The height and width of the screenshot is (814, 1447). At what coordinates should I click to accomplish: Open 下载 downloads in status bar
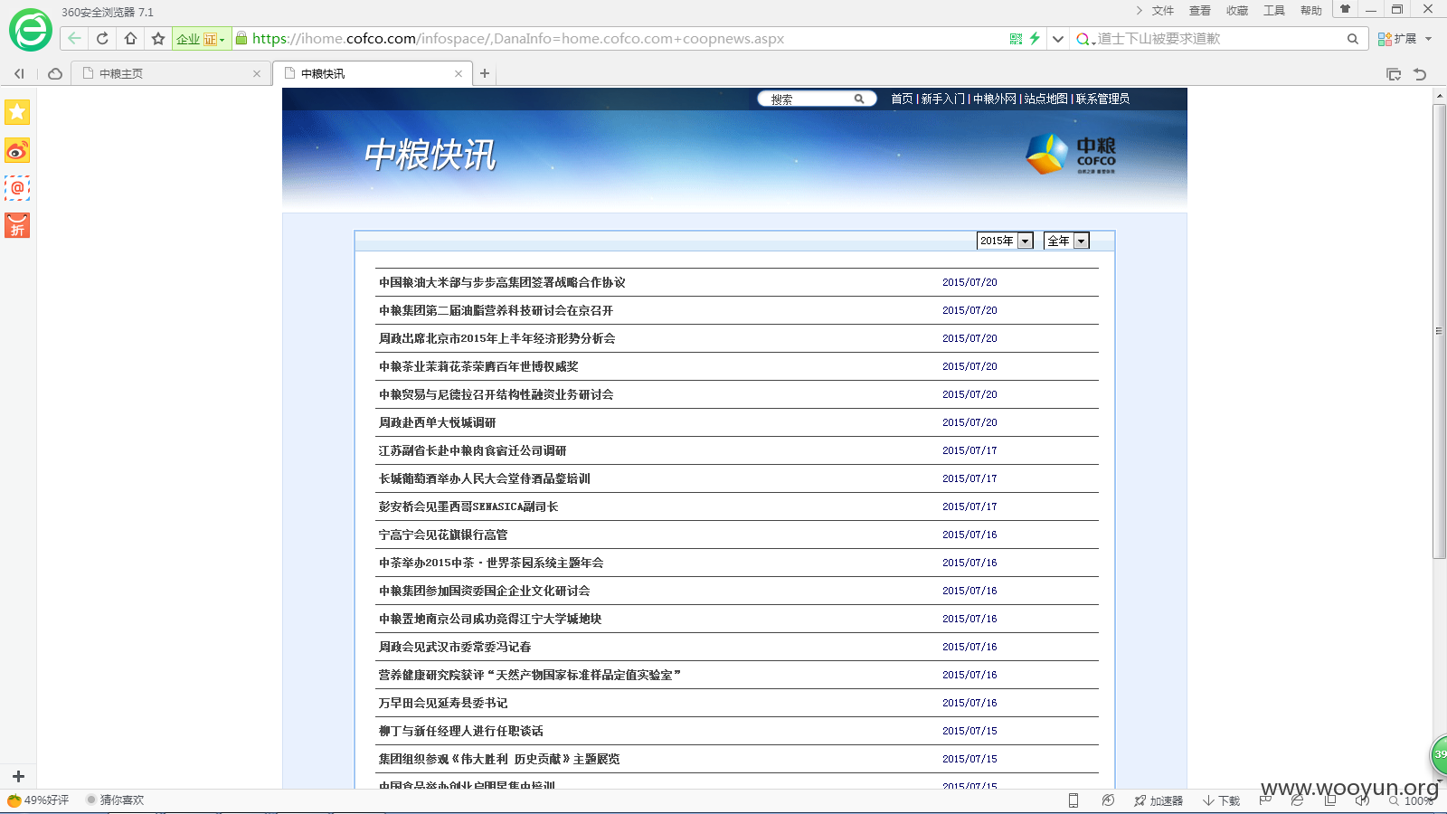[x=1222, y=800]
